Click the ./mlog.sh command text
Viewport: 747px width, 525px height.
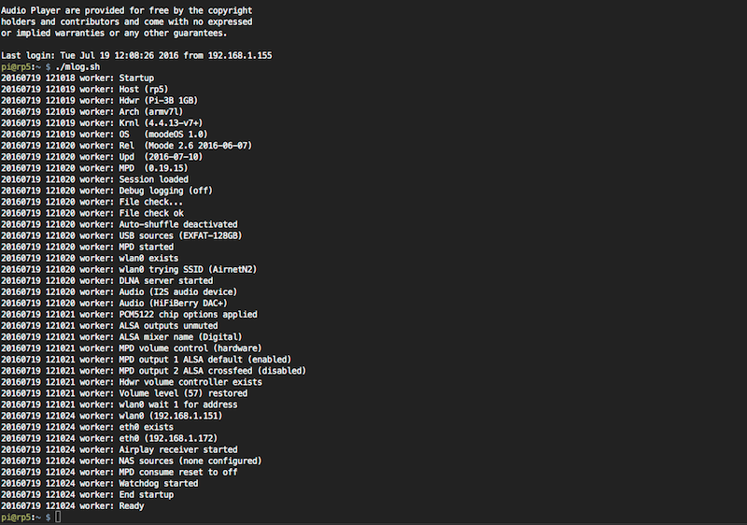(78, 66)
